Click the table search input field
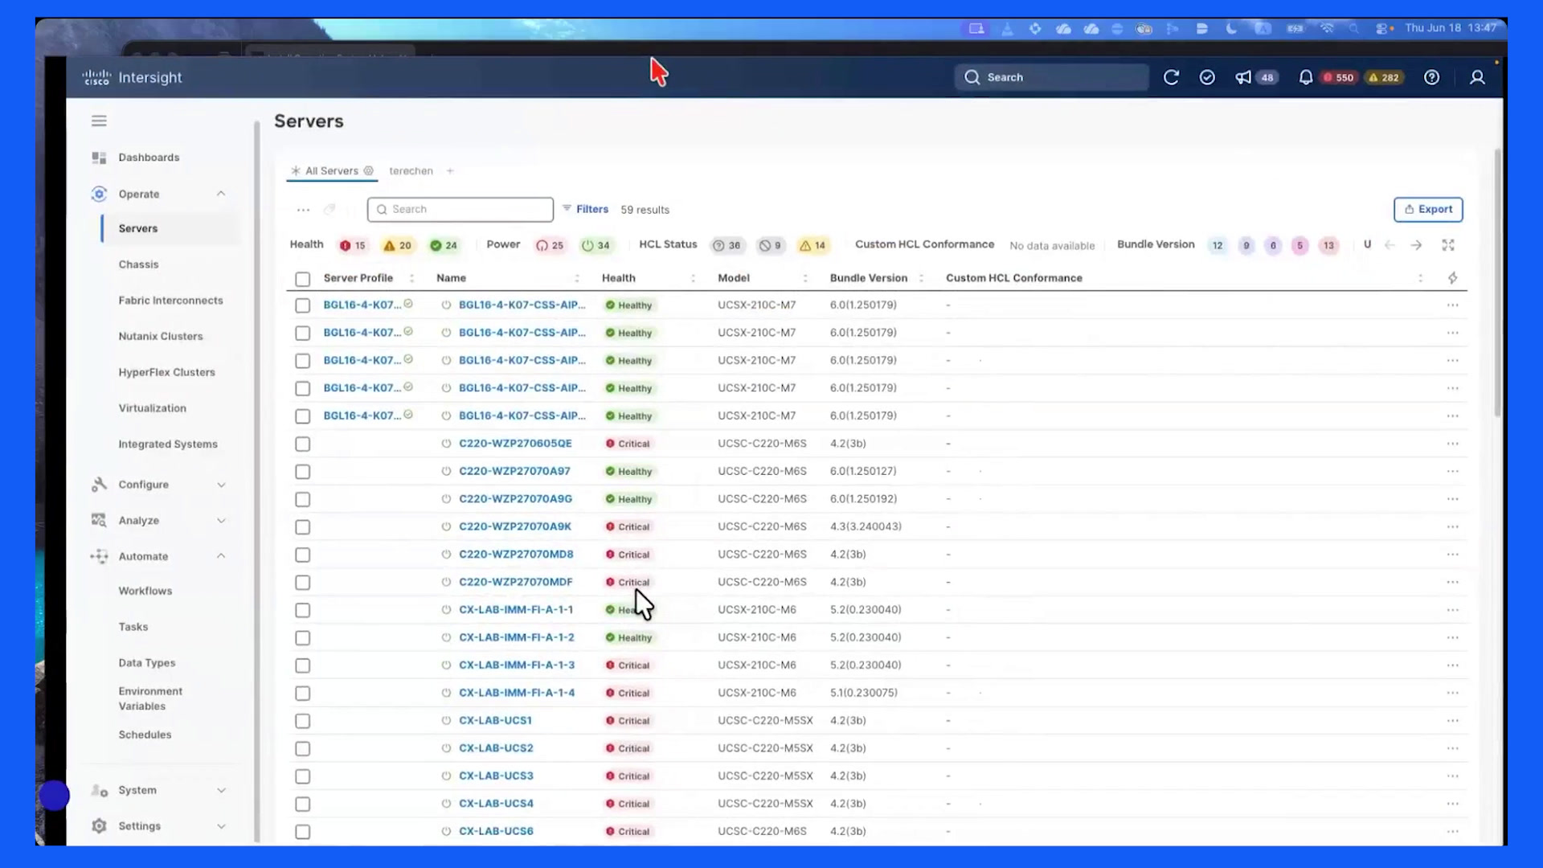 [x=460, y=209]
